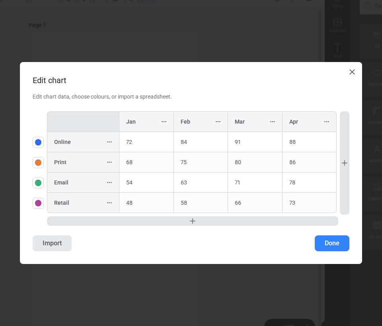This screenshot has height=326, width=382.
Task: Select the Print Apr cell with 86
Action: 310,162
